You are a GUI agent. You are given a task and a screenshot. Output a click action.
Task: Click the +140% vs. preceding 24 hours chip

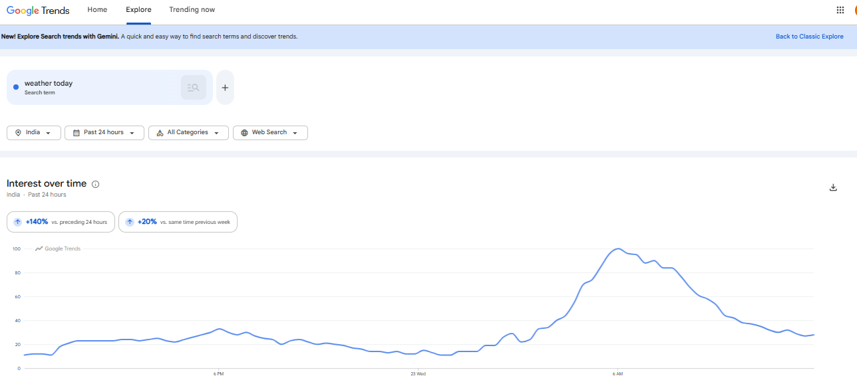[61, 222]
